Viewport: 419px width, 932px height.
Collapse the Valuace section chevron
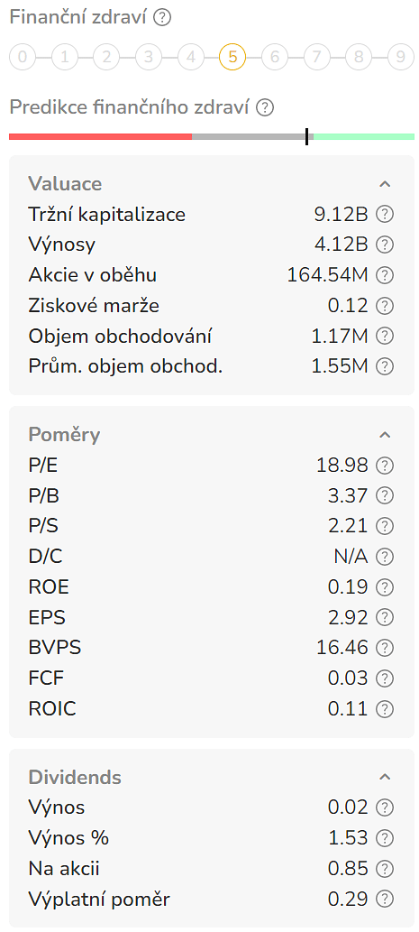[x=385, y=184]
